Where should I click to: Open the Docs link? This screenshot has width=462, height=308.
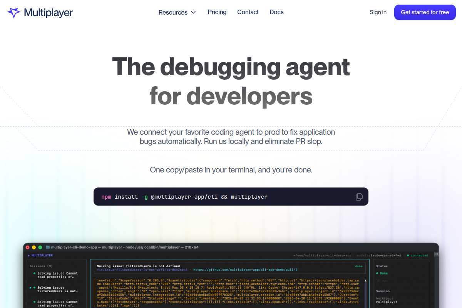pos(276,12)
